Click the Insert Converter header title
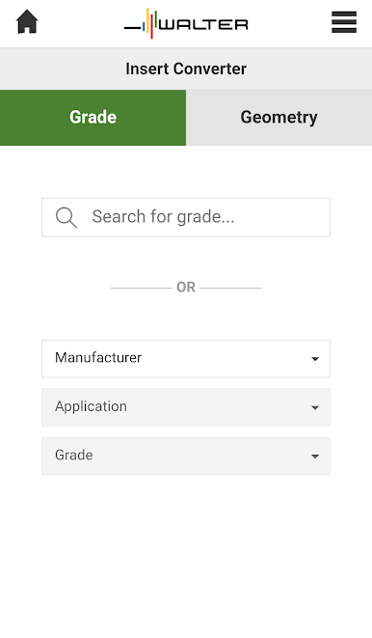372x638 pixels. coord(186,69)
